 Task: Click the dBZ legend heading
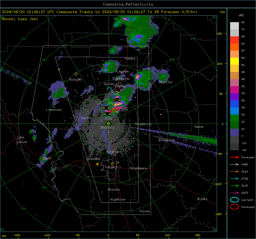click(x=241, y=15)
